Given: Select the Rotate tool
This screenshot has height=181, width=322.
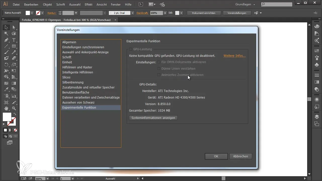Looking at the screenshot, I should click(6, 65).
